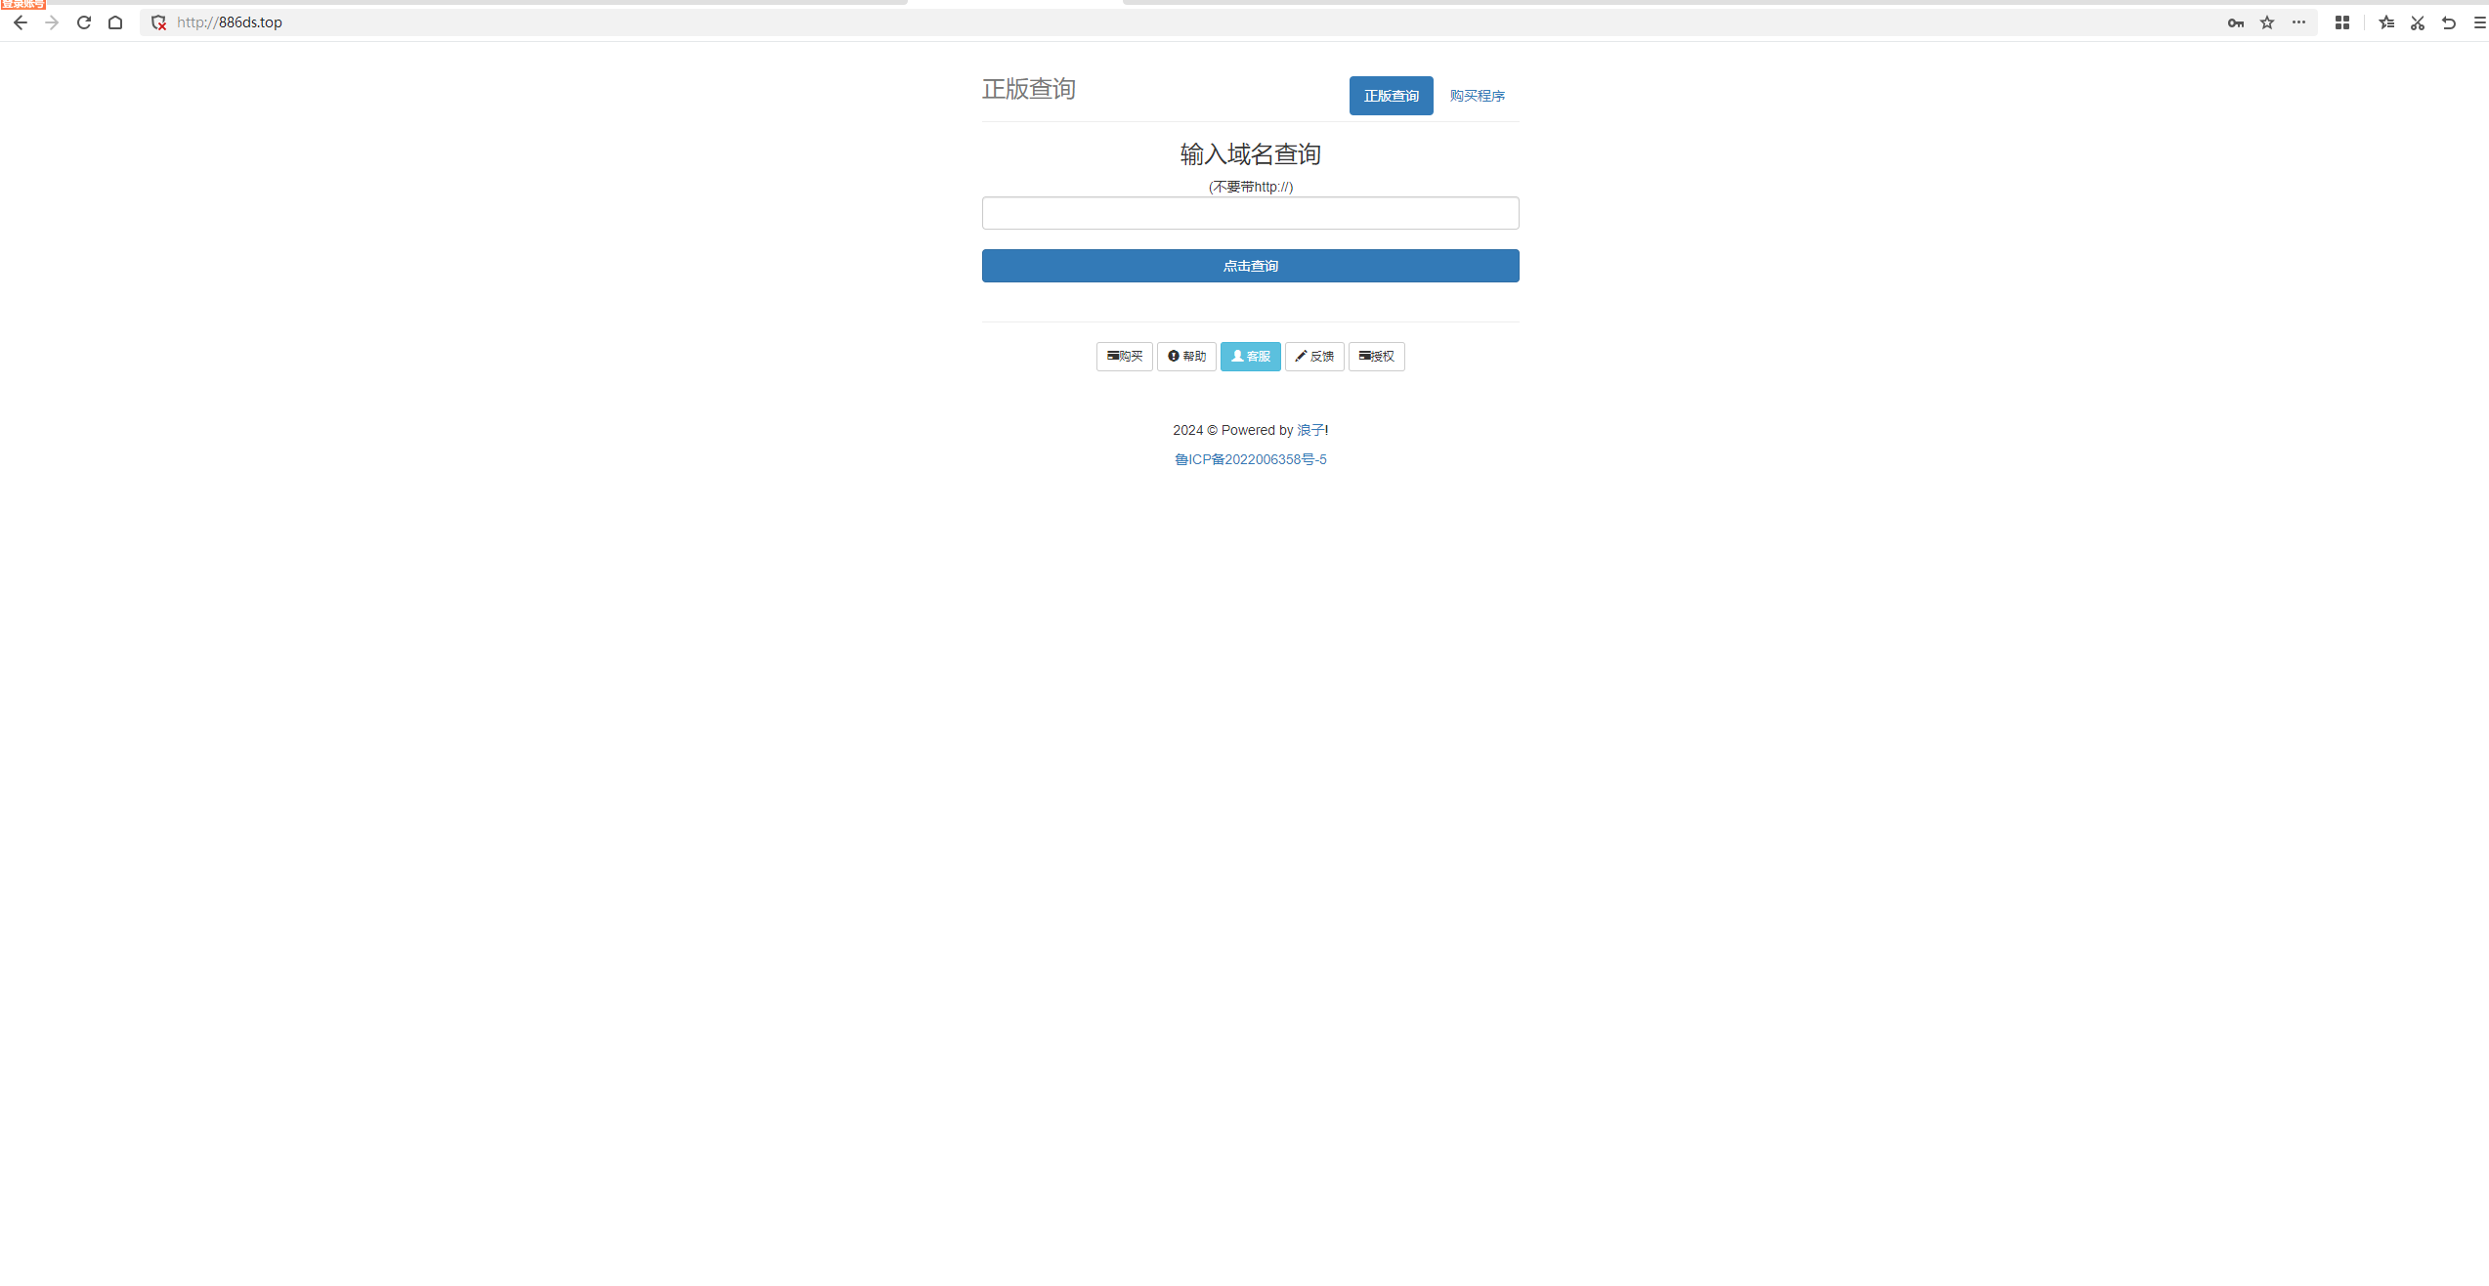Open the browser hamburger menu
This screenshot has width=2489, height=1286.
click(2480, 21)
